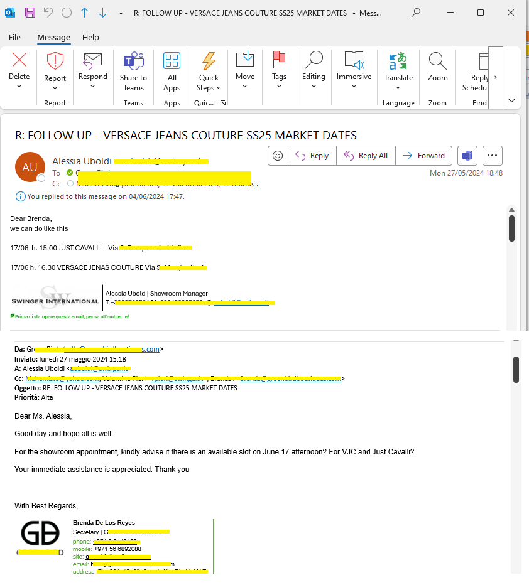The height and width of the screenshot is (585, 529).
Task: Click the GB logo in signature
Action: tap(40, 534)
